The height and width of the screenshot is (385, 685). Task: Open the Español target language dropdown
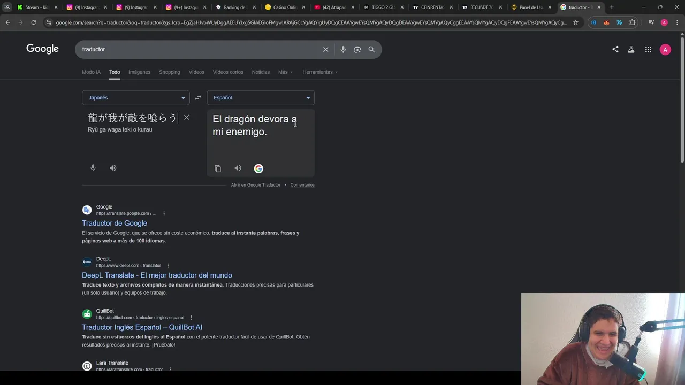261,98
